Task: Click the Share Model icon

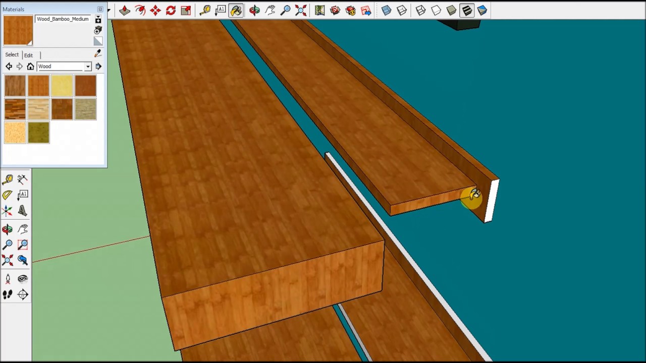Action: click(351, 10)
